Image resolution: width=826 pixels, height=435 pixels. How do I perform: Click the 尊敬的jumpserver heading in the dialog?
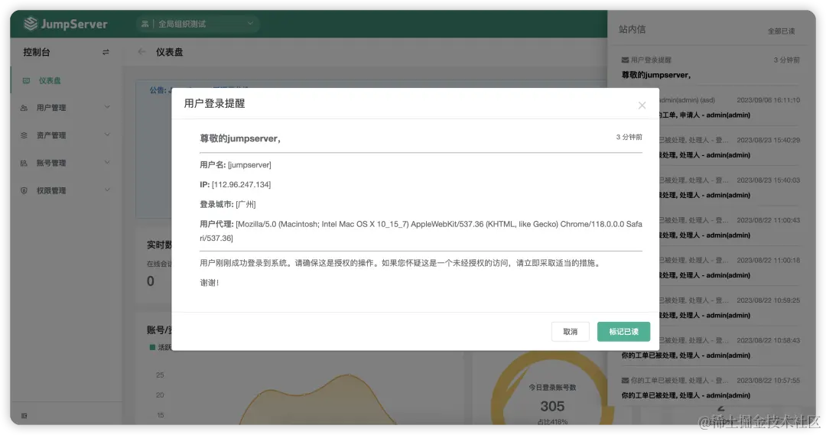[240, 138]
